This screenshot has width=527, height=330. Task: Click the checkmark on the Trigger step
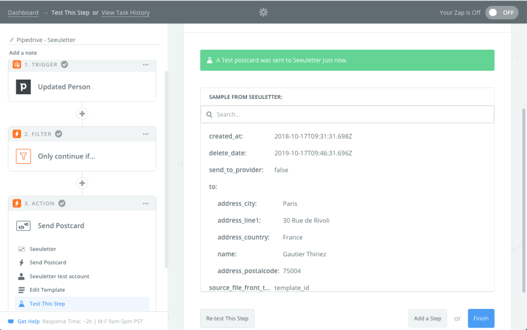click(x=64, y=64)
